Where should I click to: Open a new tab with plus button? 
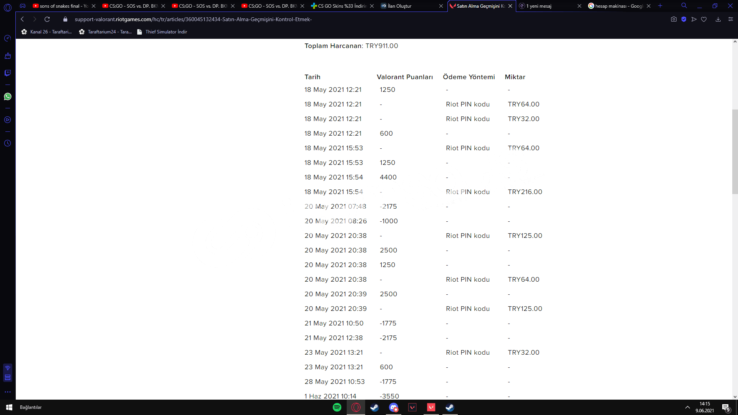point(660,6)
